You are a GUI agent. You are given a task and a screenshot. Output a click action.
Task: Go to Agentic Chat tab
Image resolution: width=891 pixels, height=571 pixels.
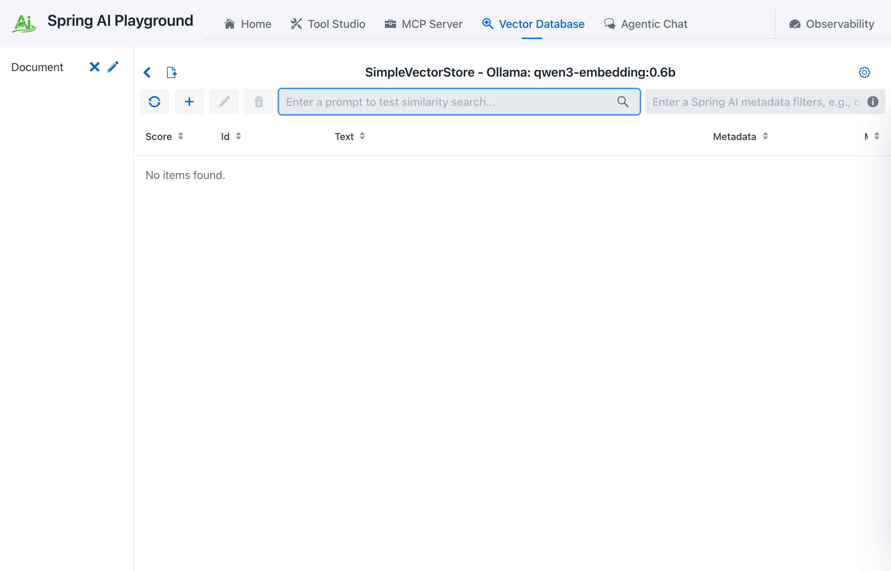pyautogui.click(x=645, y=24)
